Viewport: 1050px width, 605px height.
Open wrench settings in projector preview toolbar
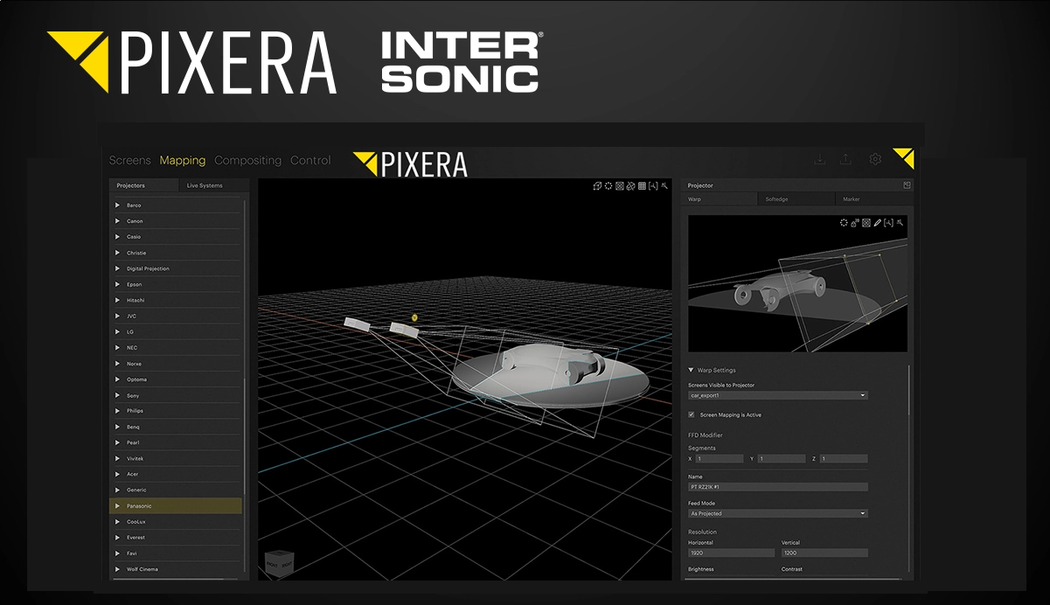pos(900,223)
